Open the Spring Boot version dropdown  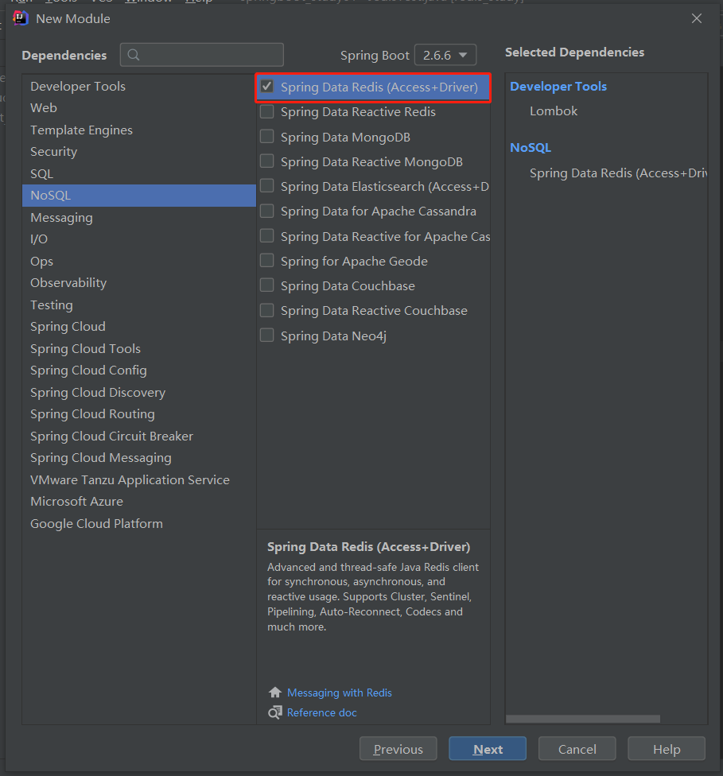pyautogui.click(x=445, y=55)
